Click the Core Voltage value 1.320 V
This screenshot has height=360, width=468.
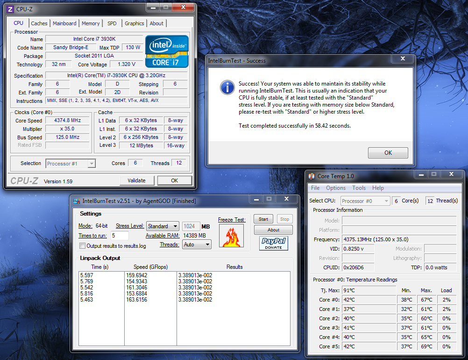[126, 64]
